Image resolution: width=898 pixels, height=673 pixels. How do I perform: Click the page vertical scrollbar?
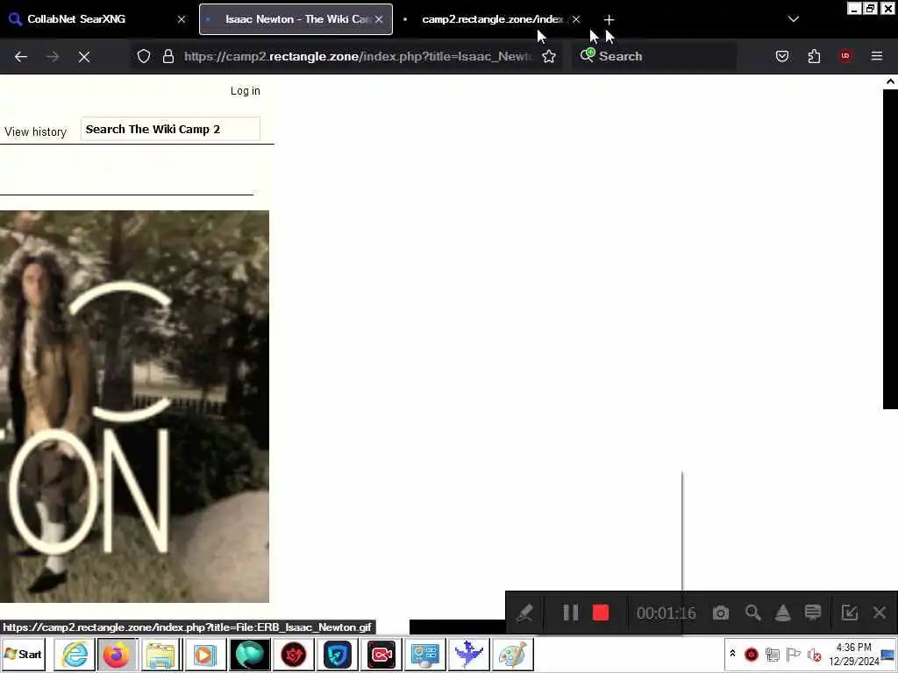[890, 249]
